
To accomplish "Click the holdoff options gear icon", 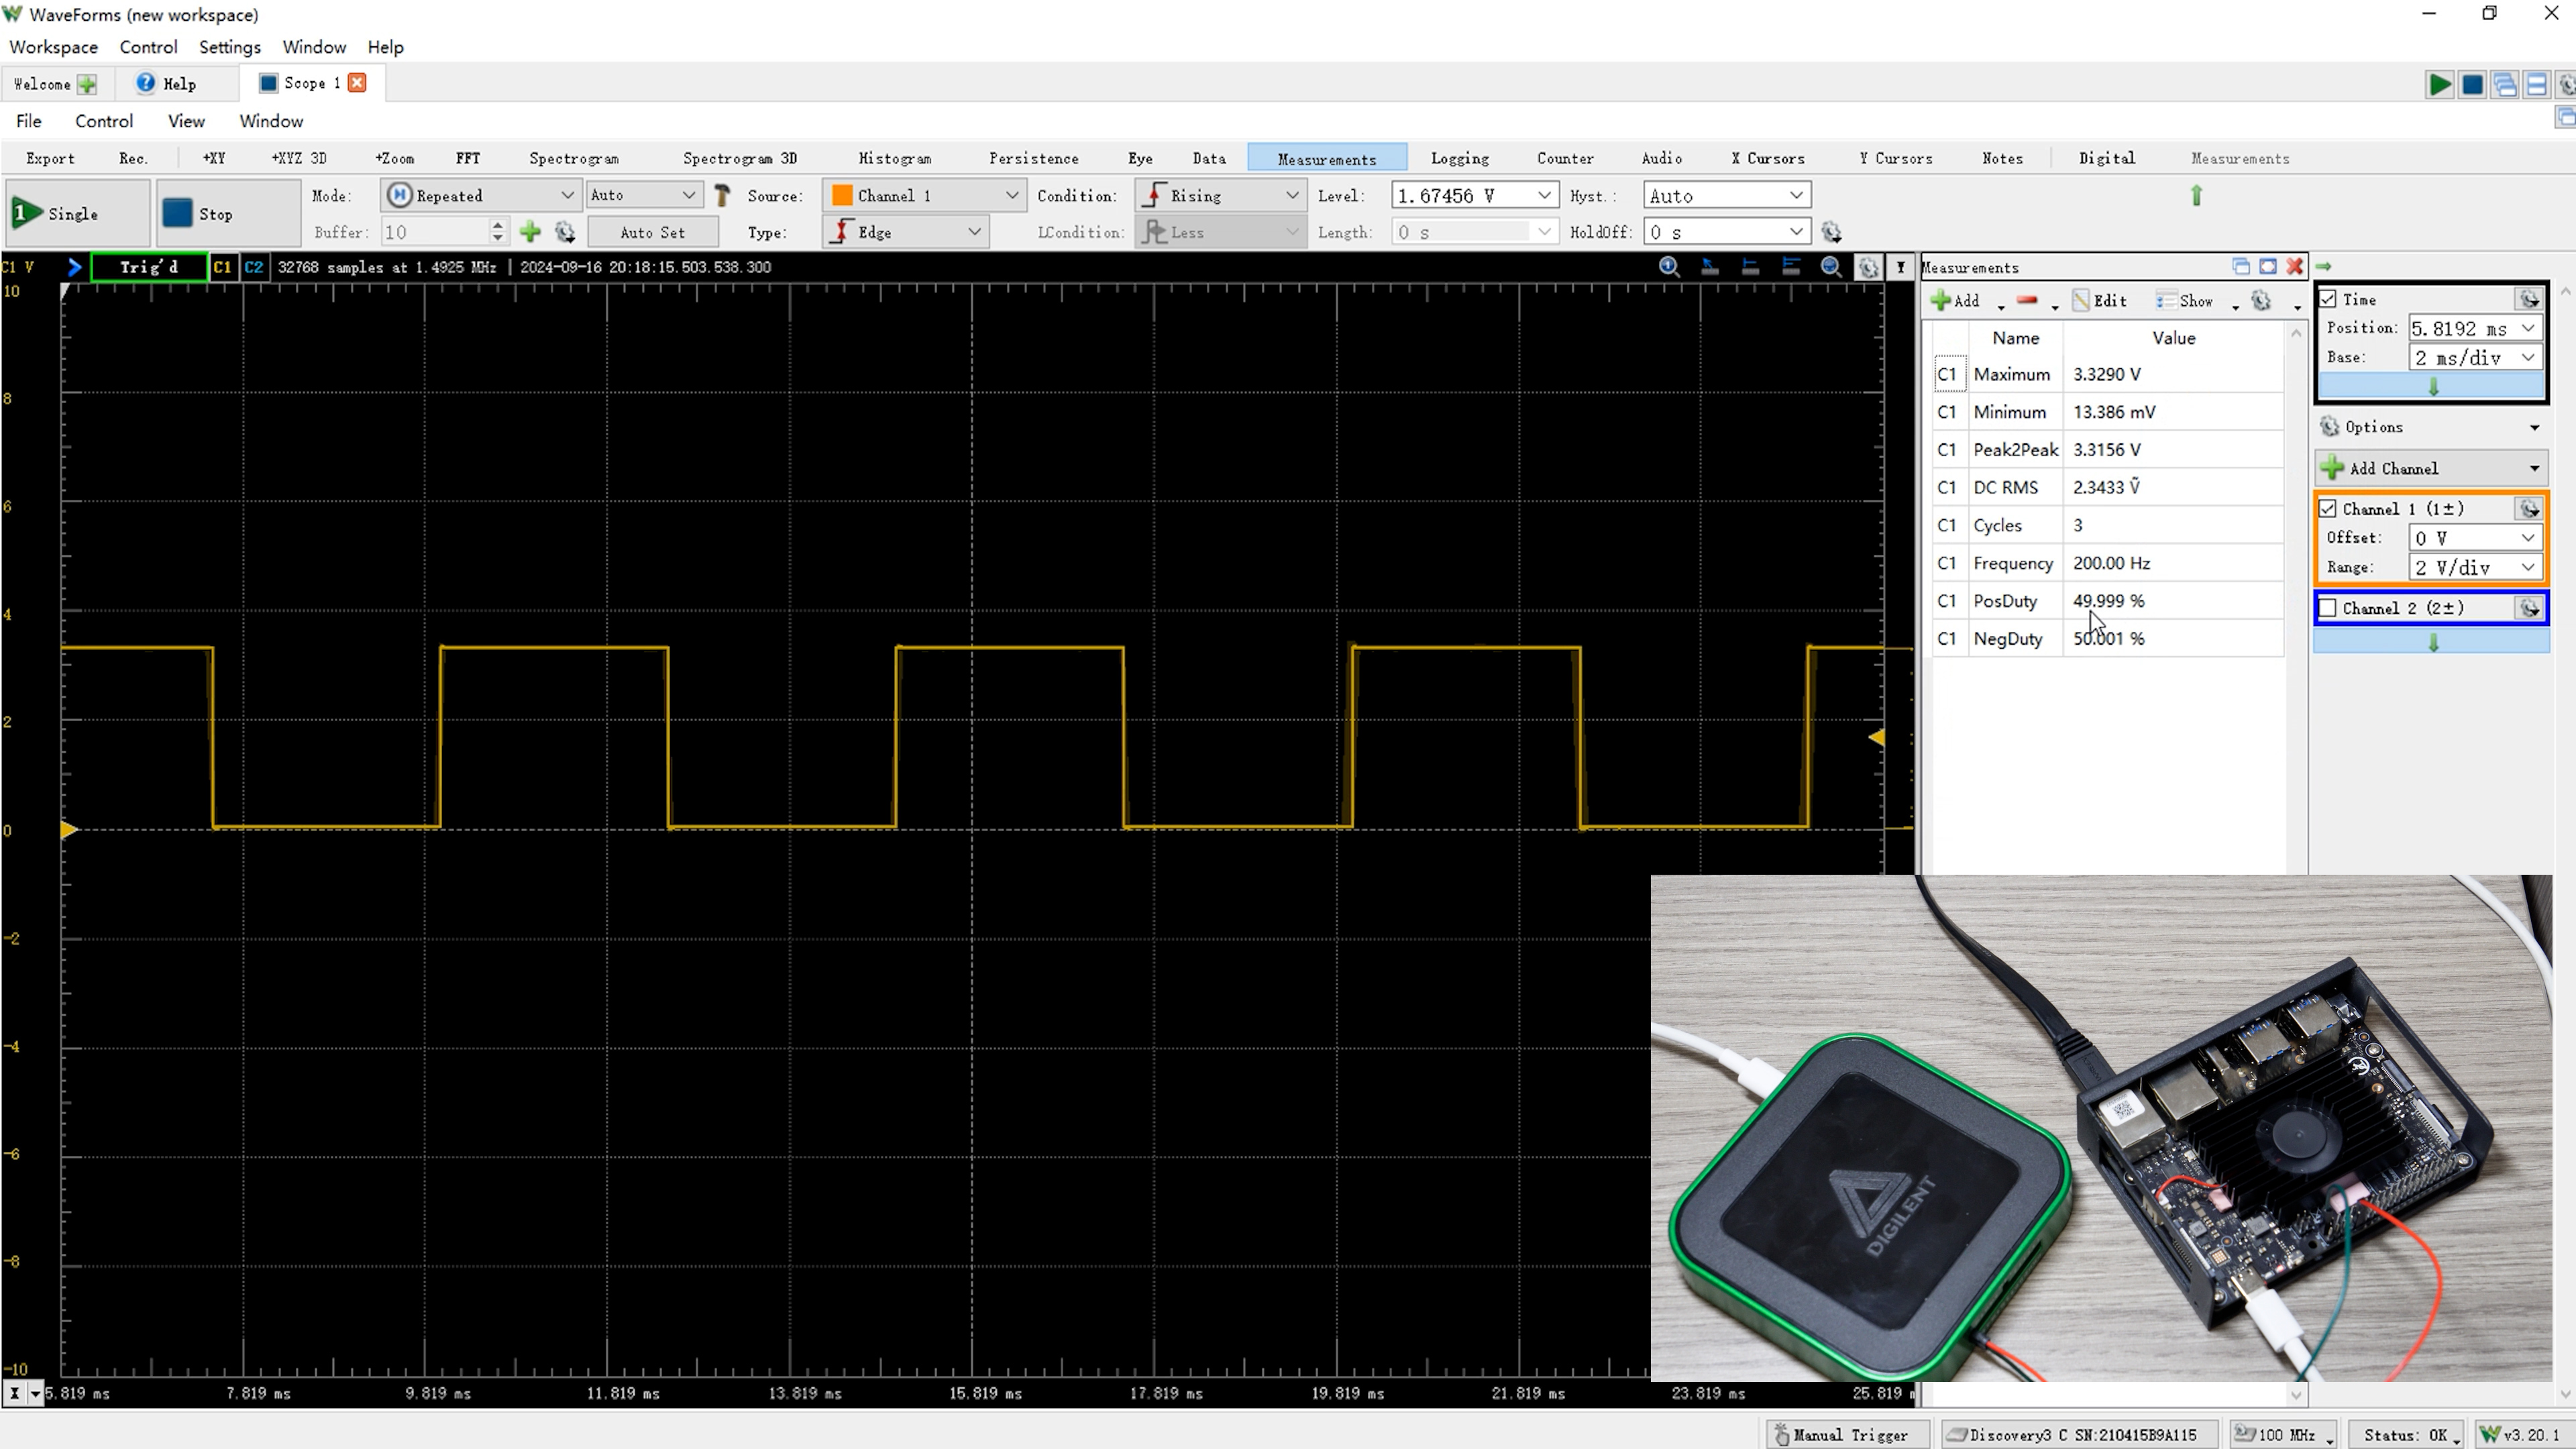I will [x=1831, y=232].
